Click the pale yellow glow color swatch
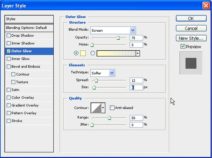 [x=83, y=53]
